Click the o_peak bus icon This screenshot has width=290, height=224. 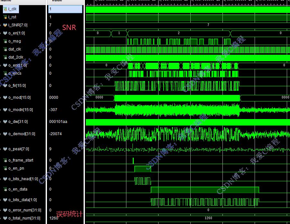point(5,149)
